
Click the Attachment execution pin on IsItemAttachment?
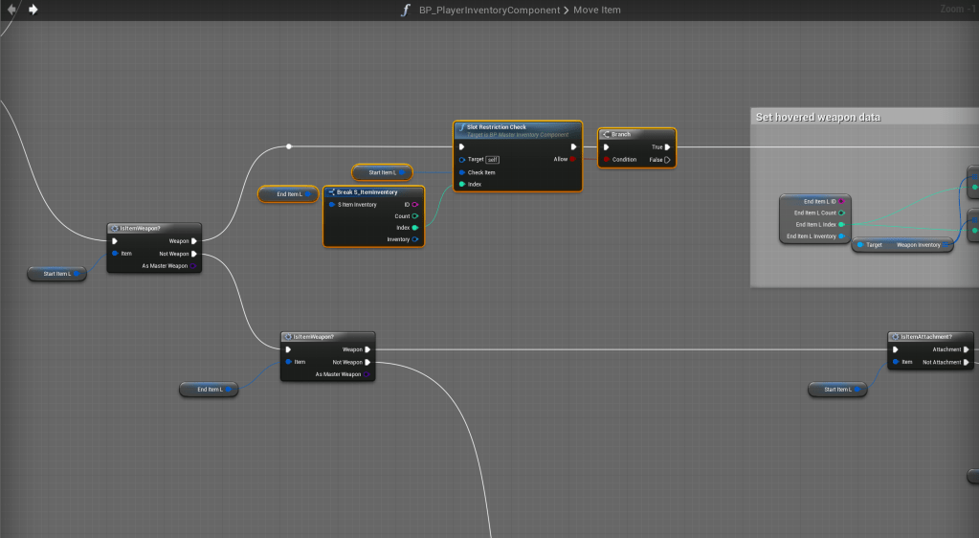(x=967, y=349)
